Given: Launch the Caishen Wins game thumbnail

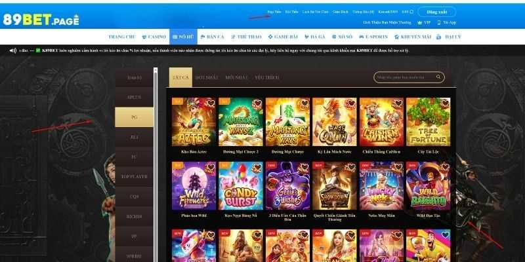Looking at the screenshot, I should tap(382, 122).
